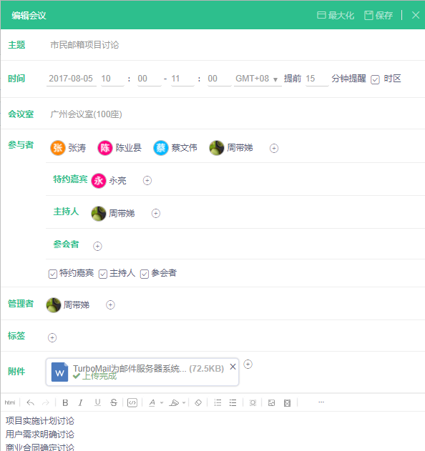Click the 最大化 maximize button

[336, 15]
